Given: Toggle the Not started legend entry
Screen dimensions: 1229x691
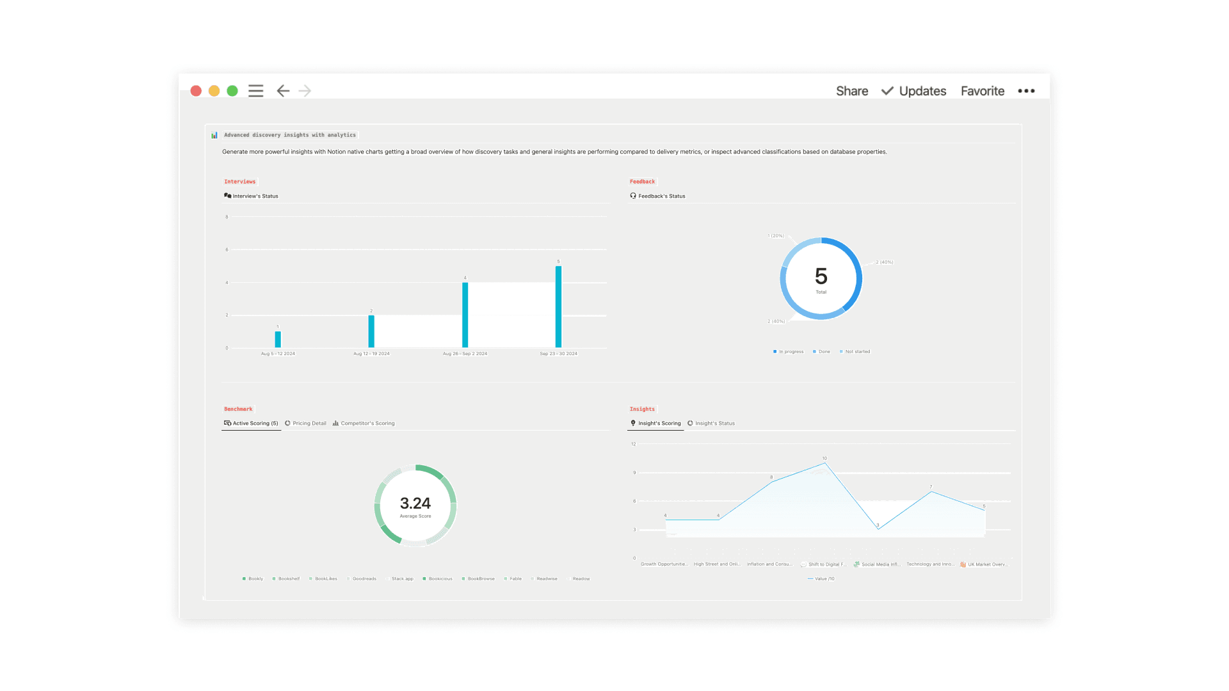Looking at the screenshot, I should tap(855, 351).
